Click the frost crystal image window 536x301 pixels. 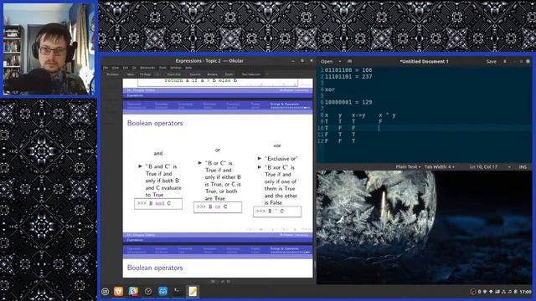(x=424, y=227)
